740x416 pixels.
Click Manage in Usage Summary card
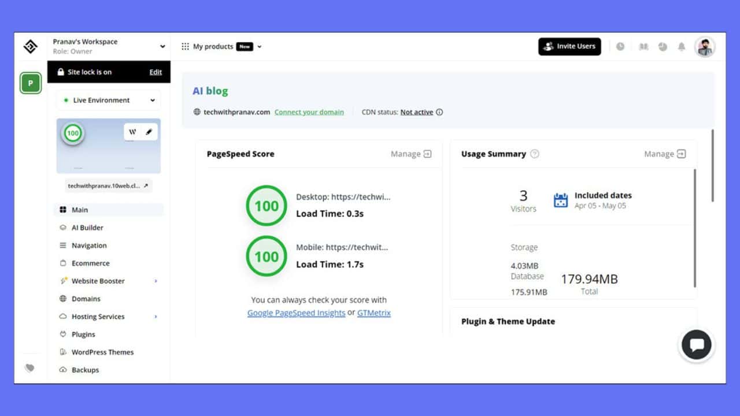tap(665, 154)
